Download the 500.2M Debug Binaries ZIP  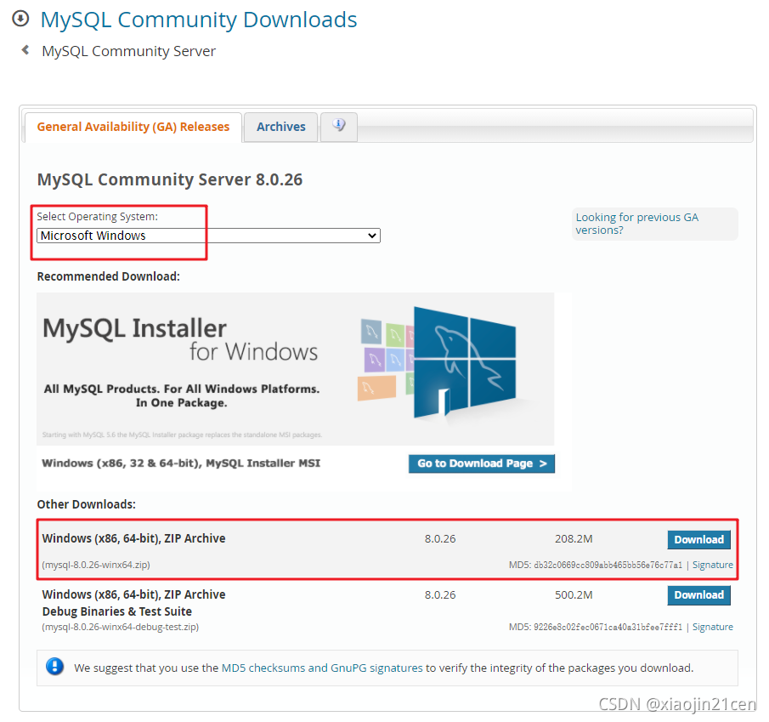point(698,595)
